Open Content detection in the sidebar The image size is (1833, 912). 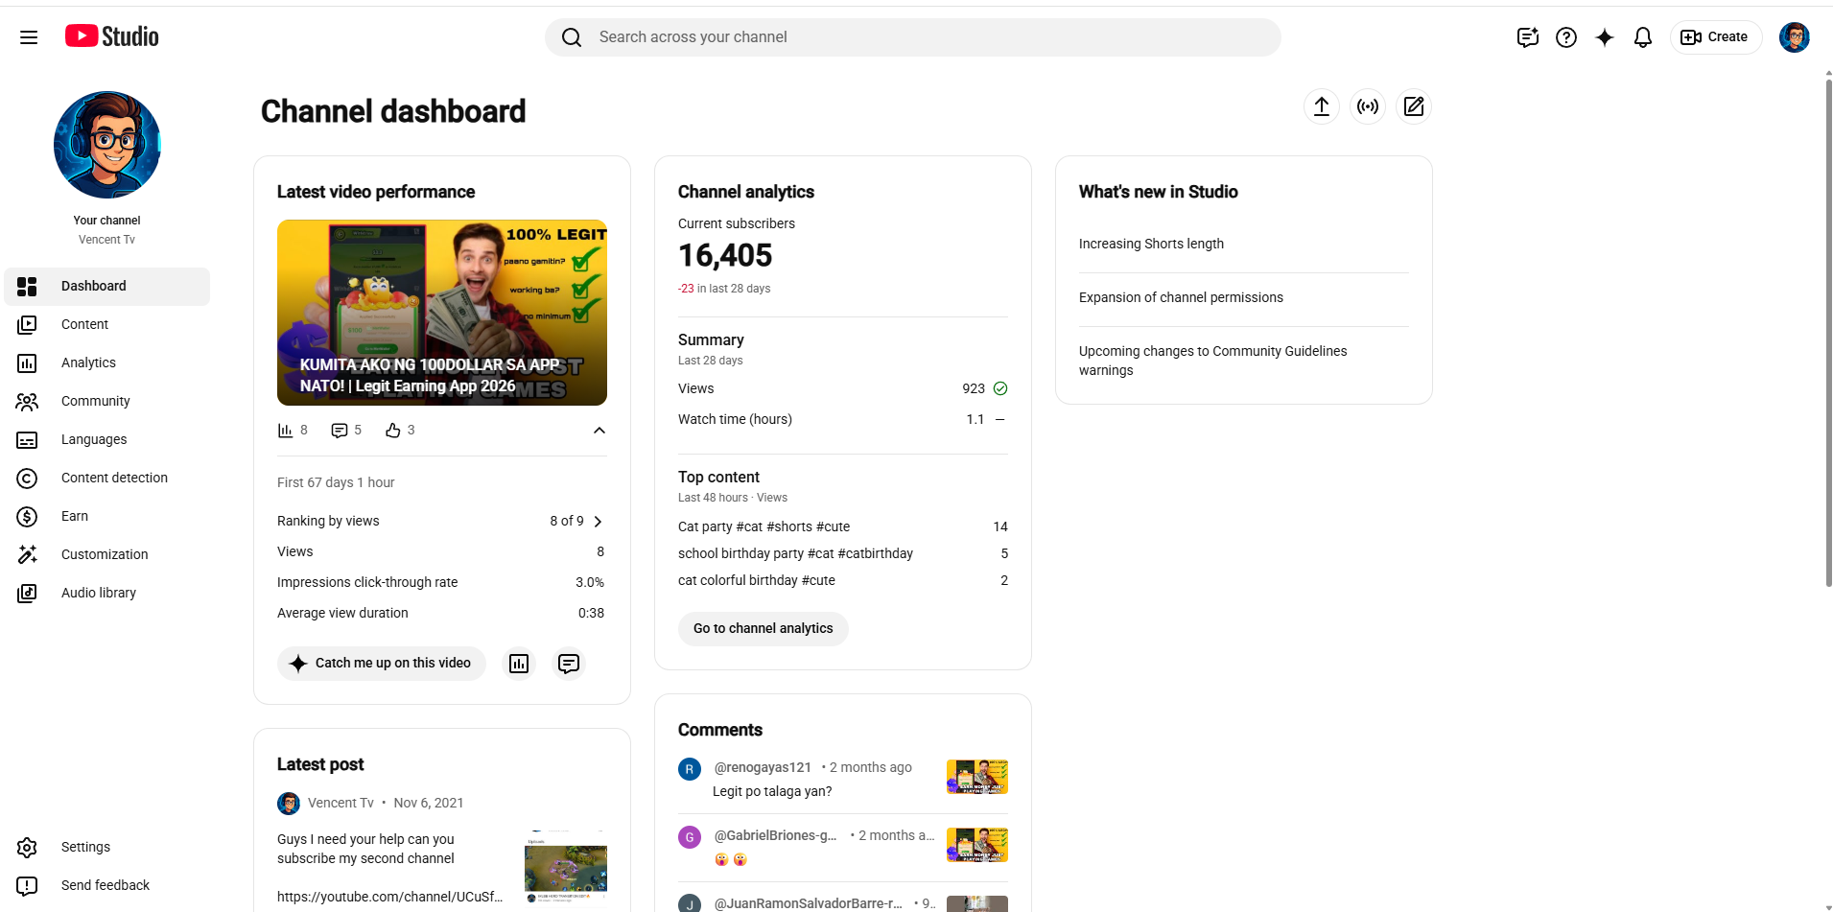pyautogui.click(x=107, y=479)
